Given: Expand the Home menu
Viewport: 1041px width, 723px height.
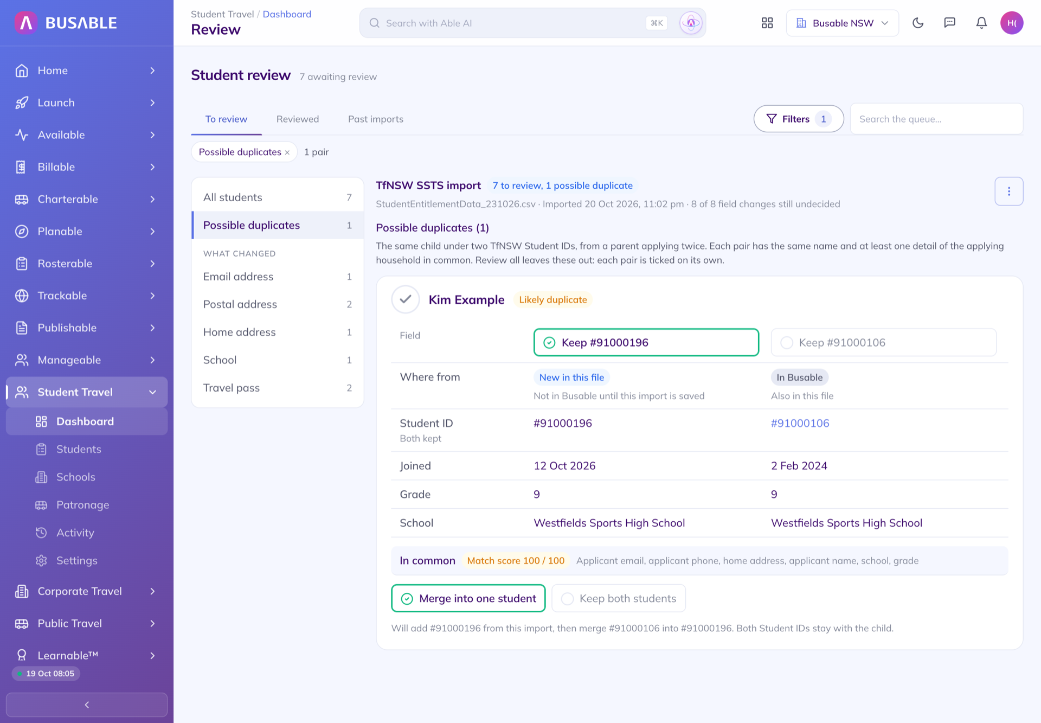Looking at the screenshot, I should (x=152, y=71).
